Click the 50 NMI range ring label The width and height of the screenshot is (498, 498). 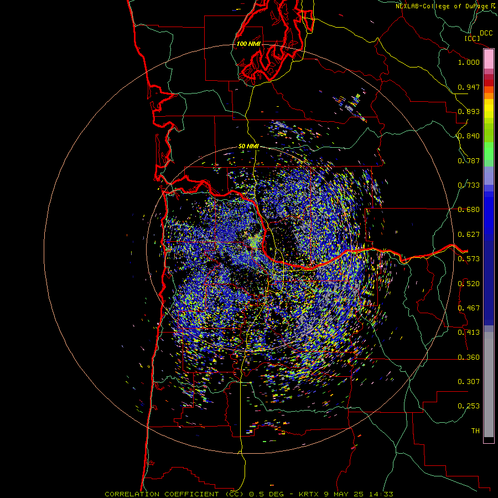click(248, 147)
